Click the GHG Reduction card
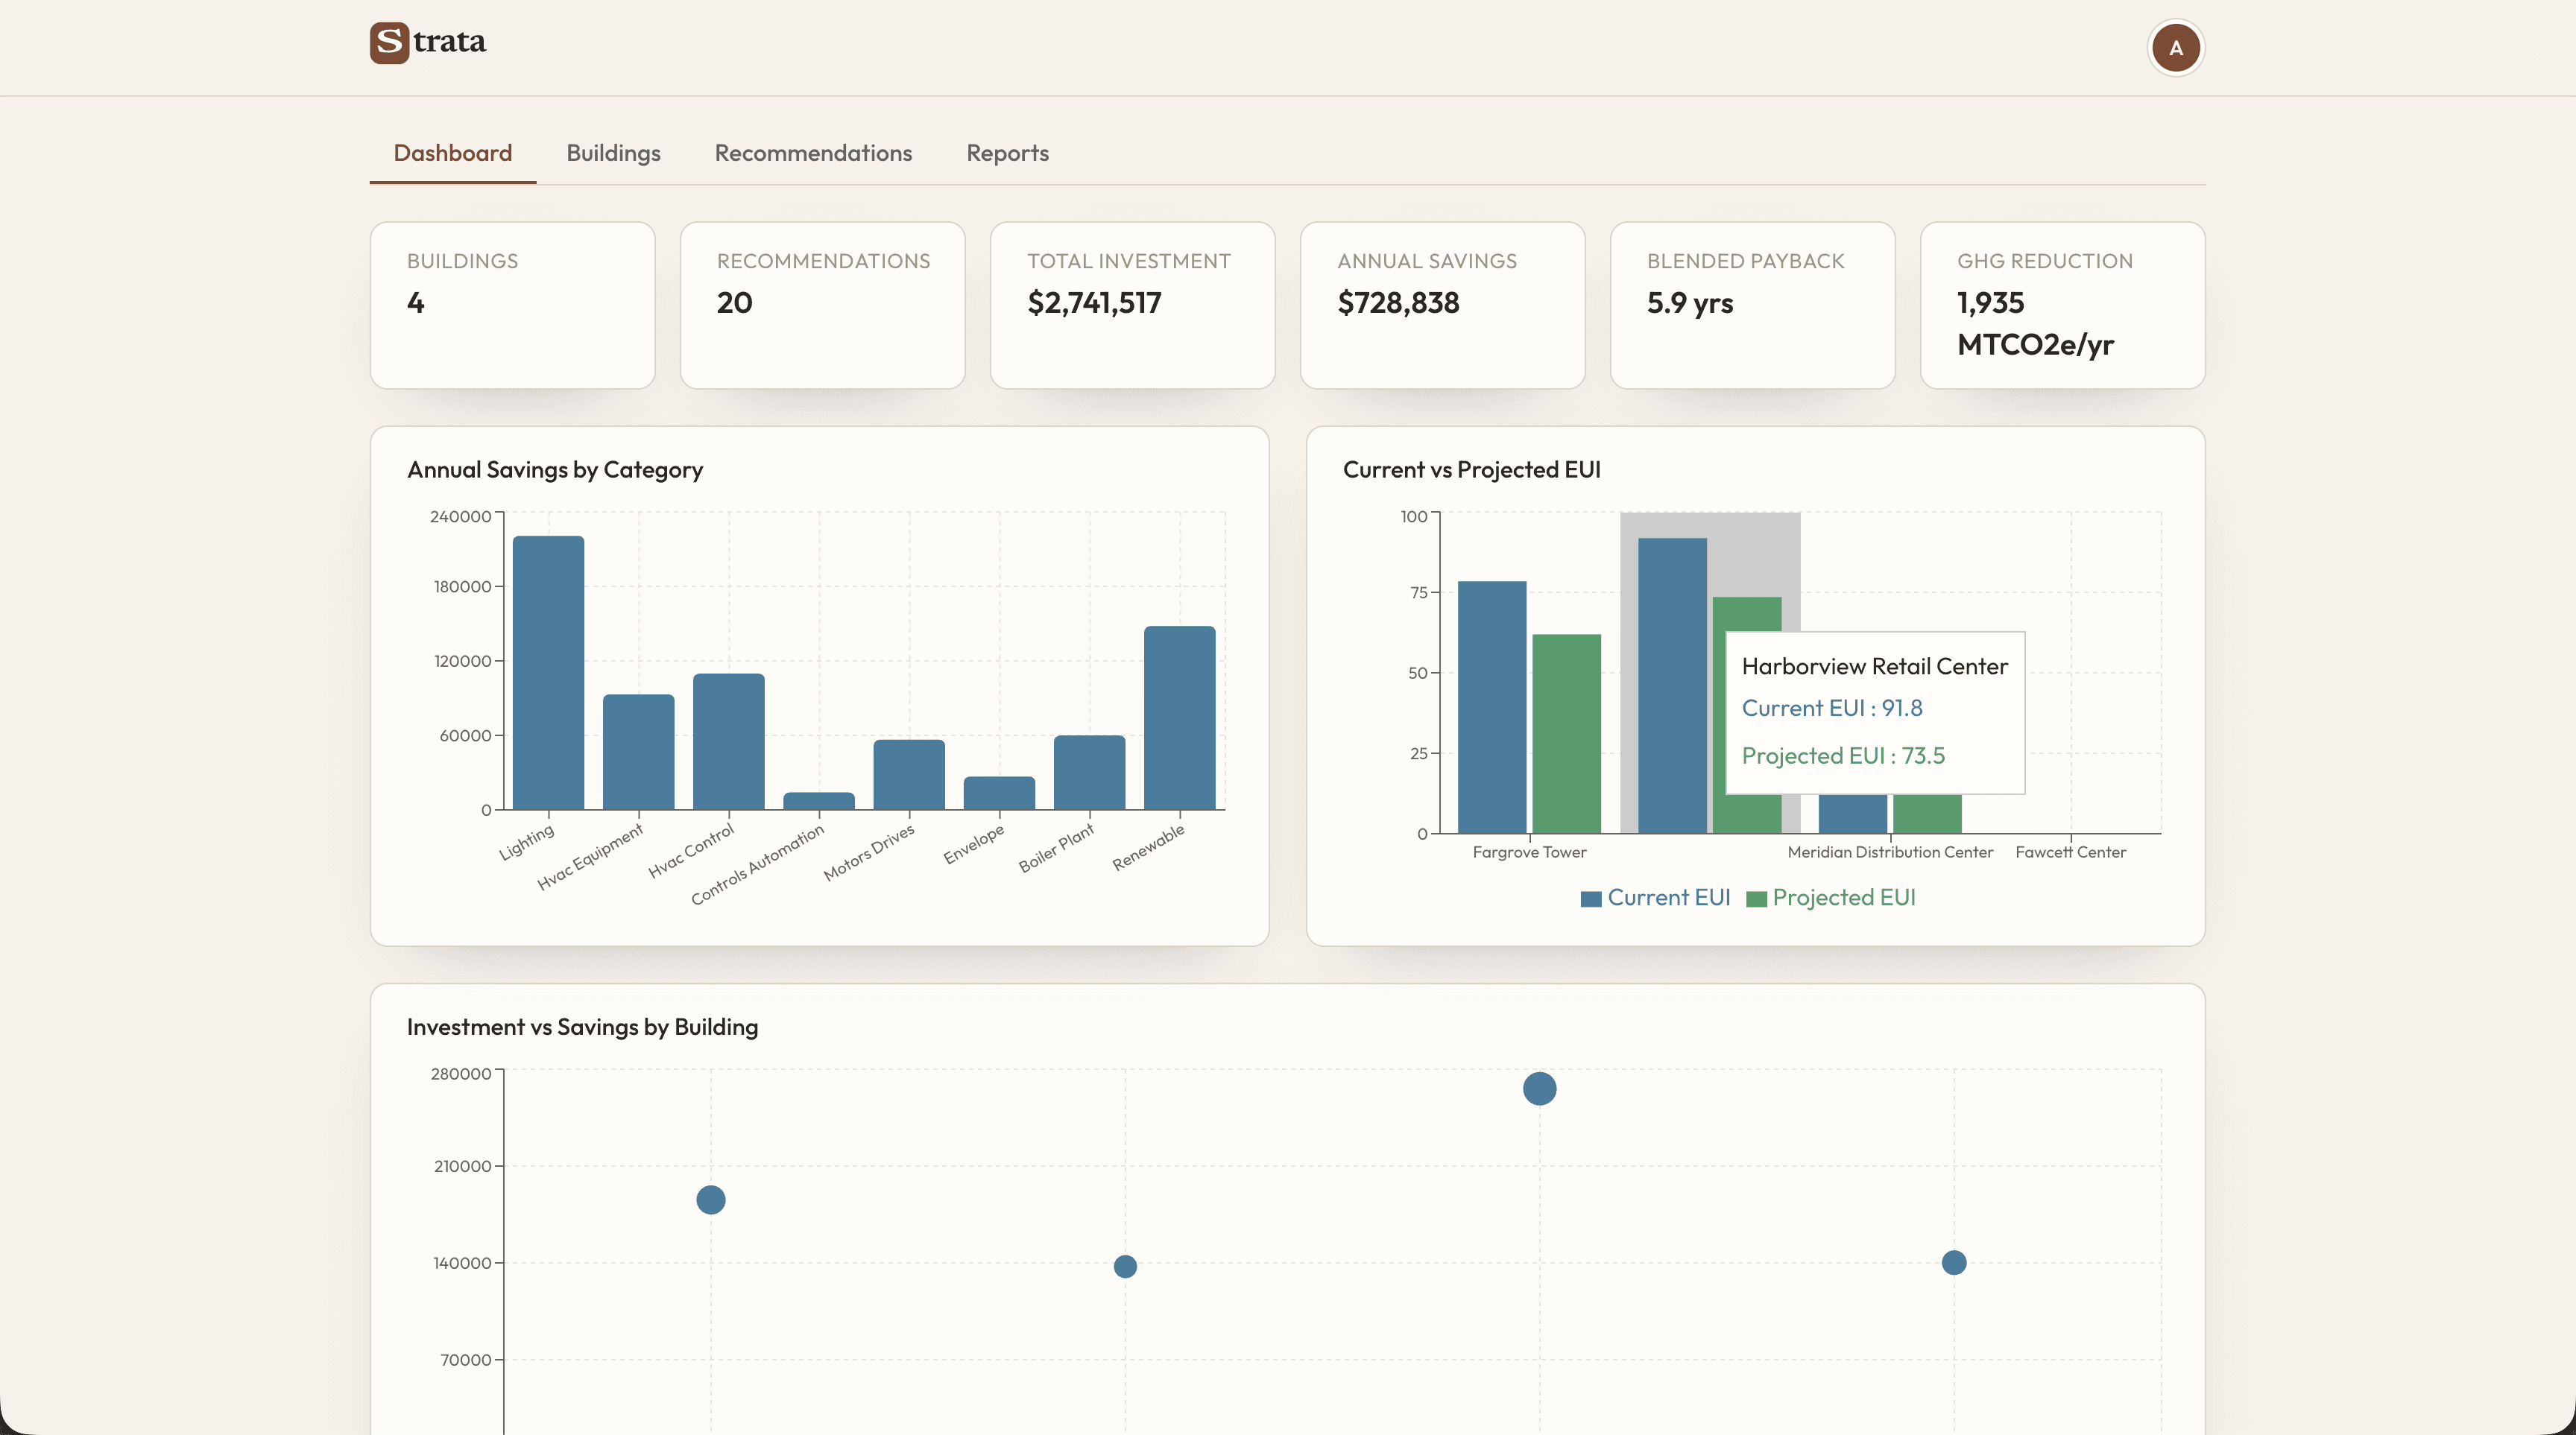 coord(2062,305)
